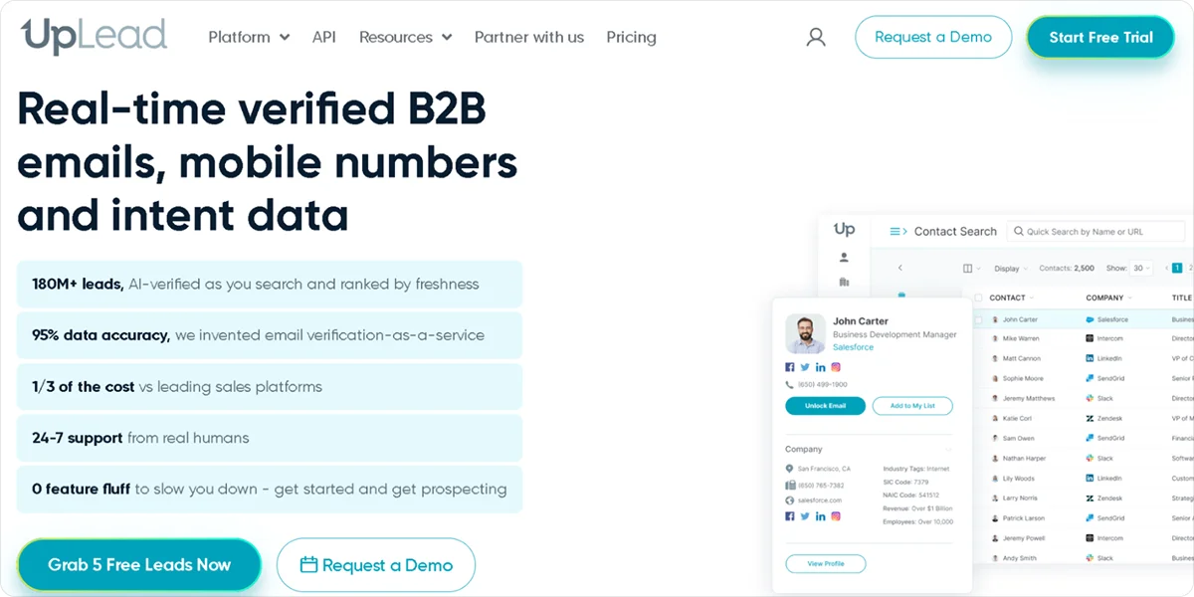The image size is (1194, 597).
Task: Open the API menu item
Action: tap(324, 37)
